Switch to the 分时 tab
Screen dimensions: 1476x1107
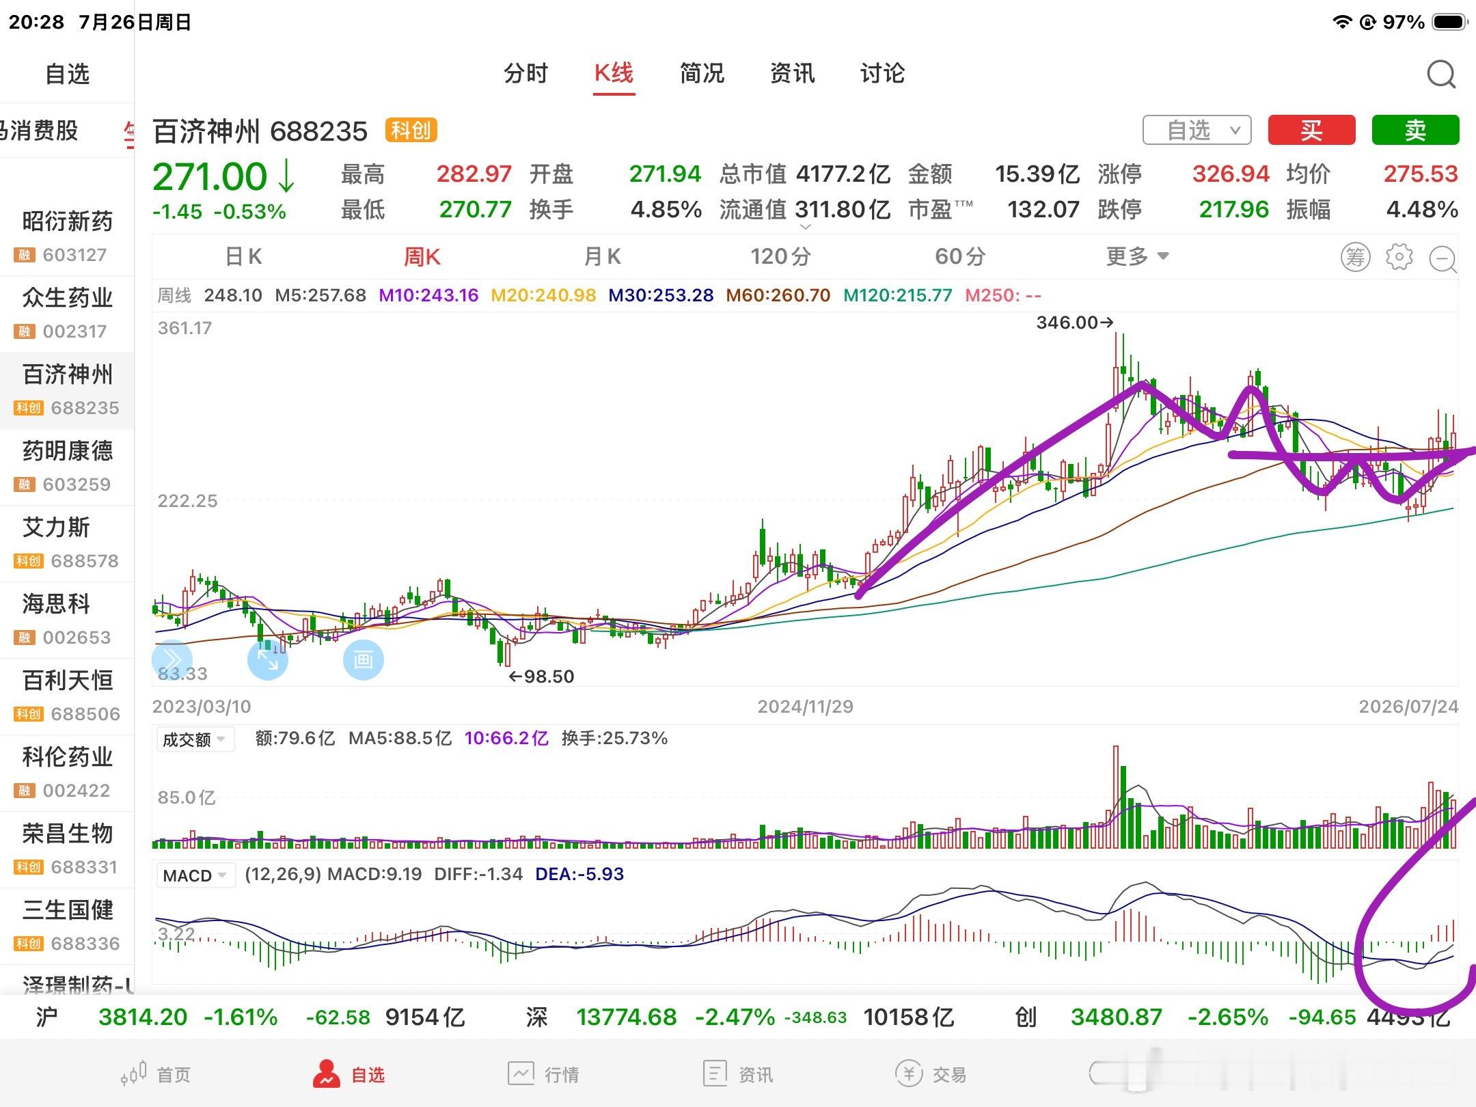point(525,73)
